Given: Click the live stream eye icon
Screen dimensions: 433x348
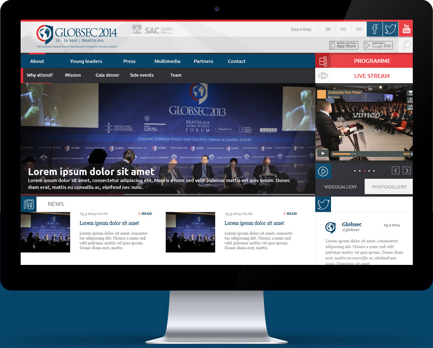Looking at the screenshot, I should [x=323, y=76].
